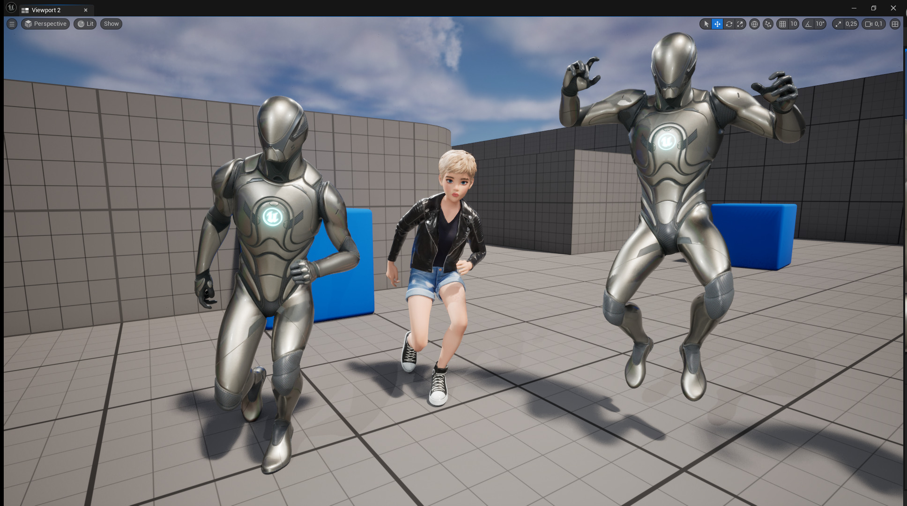Switch to the scale gizmo tool
This screenshot has height=506, width=907.
[740, 24]
